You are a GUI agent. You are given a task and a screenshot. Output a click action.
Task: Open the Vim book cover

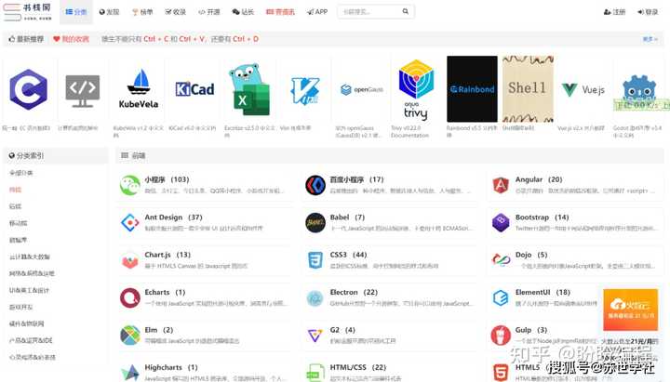click(x=304, y=90)
